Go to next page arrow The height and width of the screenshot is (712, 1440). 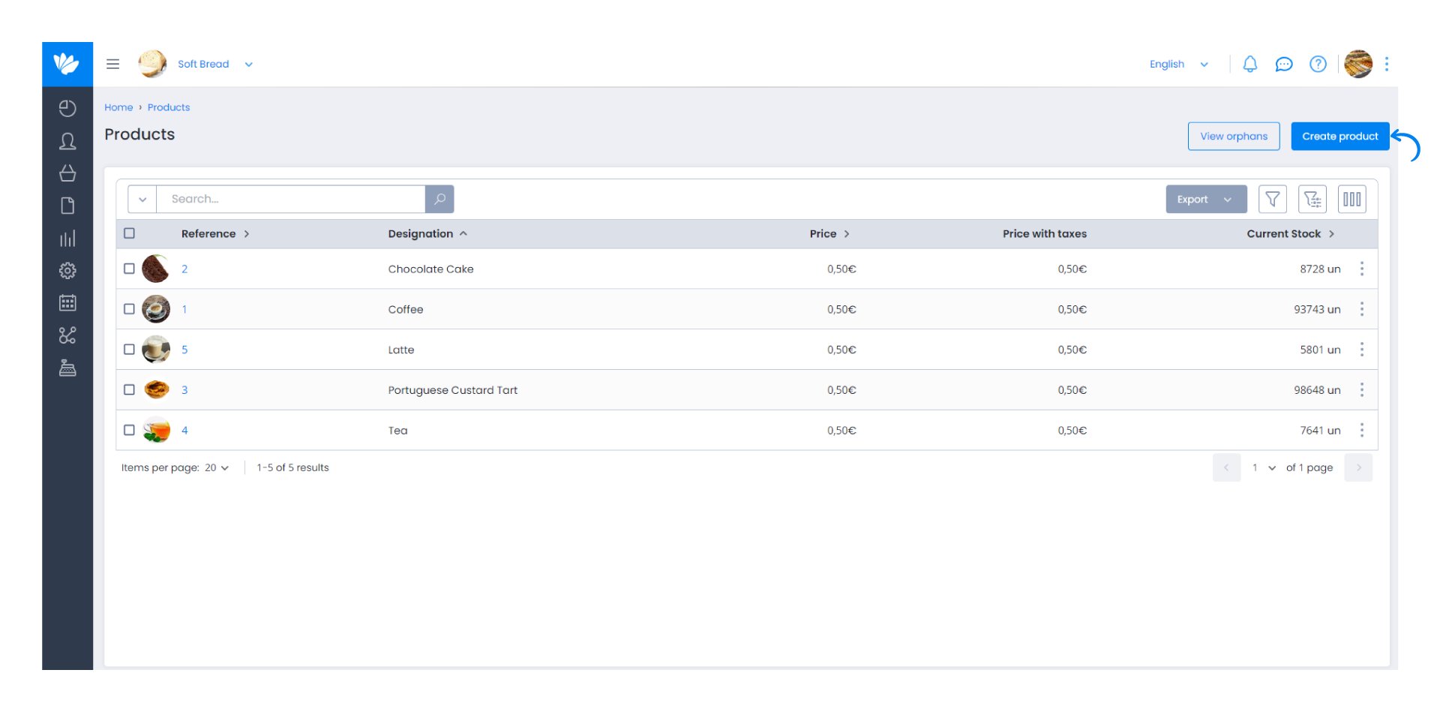[1358, 467]
